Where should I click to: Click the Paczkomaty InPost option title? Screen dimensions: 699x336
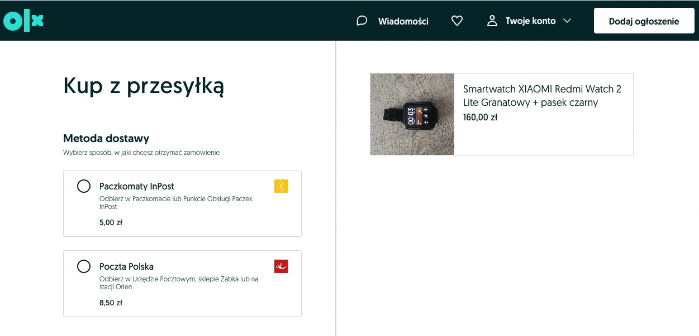[x=137, y=186]
